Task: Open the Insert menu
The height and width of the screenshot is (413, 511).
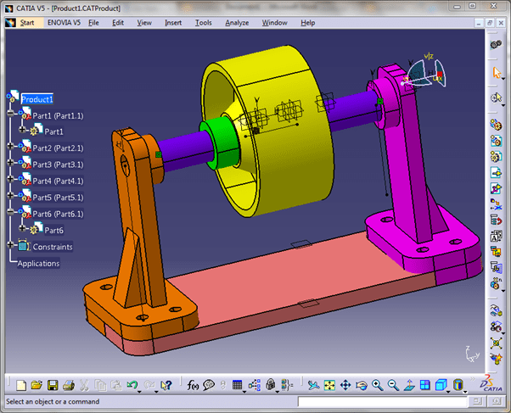Action: click(172, 23)
